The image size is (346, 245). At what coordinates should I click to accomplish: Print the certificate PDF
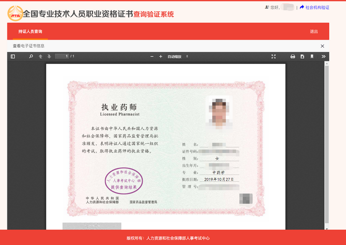(293, 57)
